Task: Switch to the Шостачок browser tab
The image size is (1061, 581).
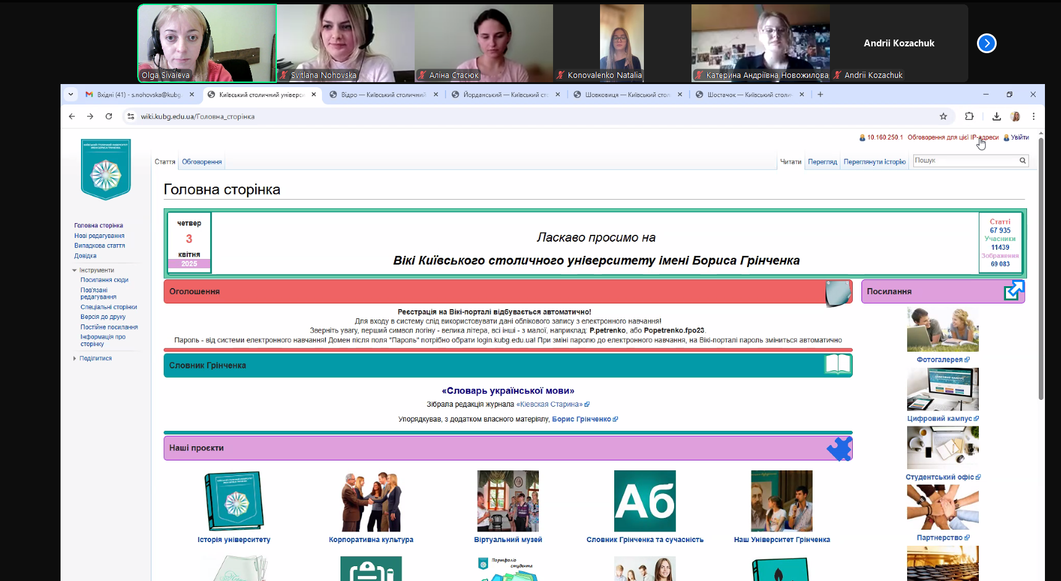Action: pyautogui.click(x=749, y=95)
